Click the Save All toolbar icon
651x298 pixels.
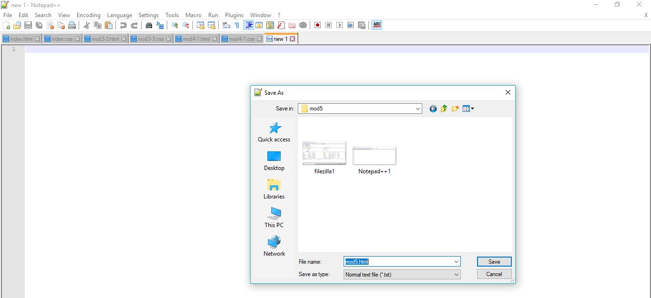tap(39, 25)
